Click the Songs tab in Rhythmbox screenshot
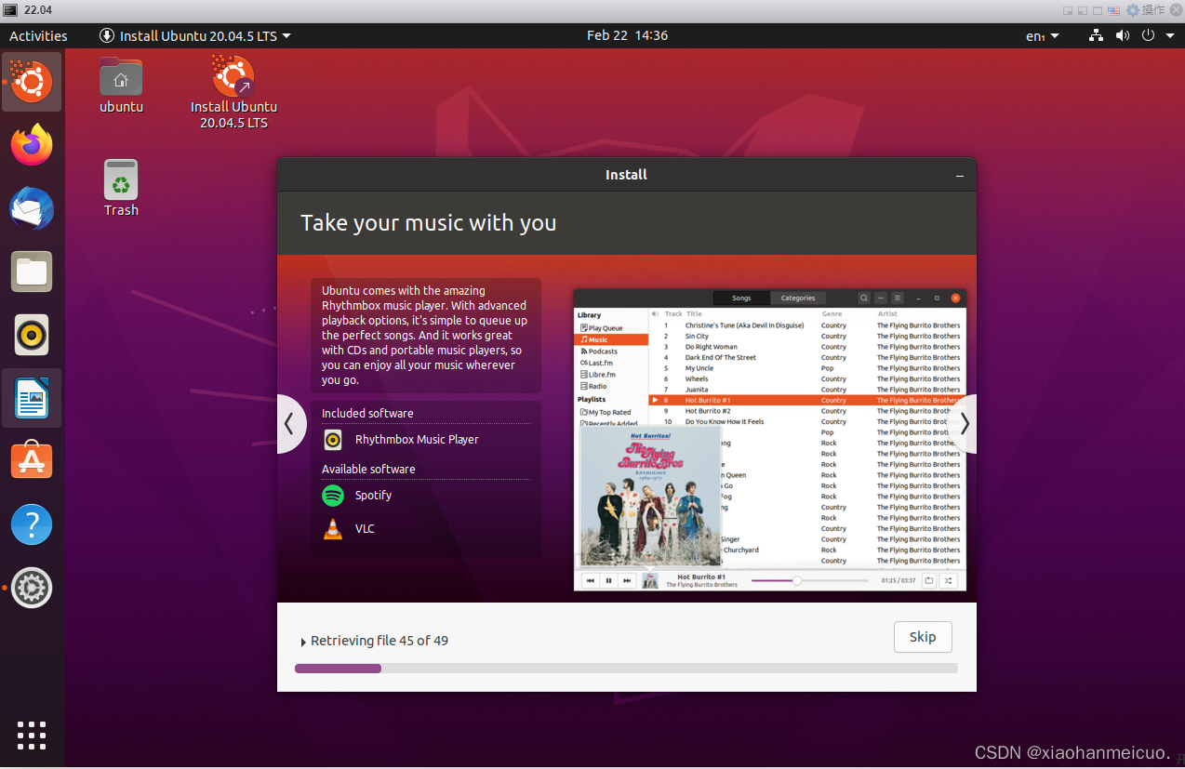The image size is (1185, 769). [741, 298]
